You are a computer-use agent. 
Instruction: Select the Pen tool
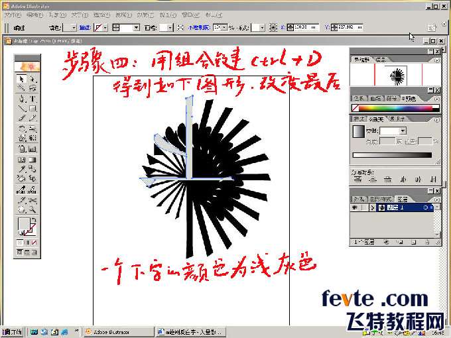[21, 98]
